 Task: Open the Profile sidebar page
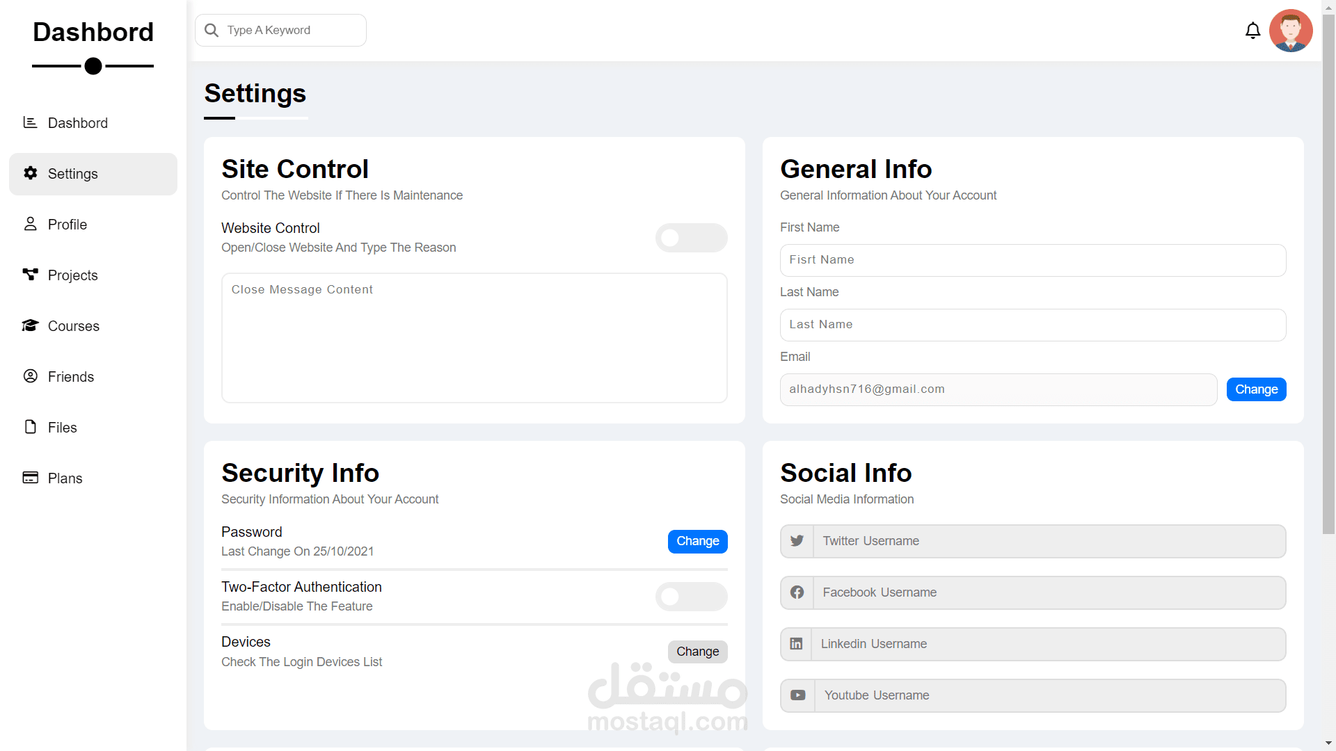tap(67, 225)
